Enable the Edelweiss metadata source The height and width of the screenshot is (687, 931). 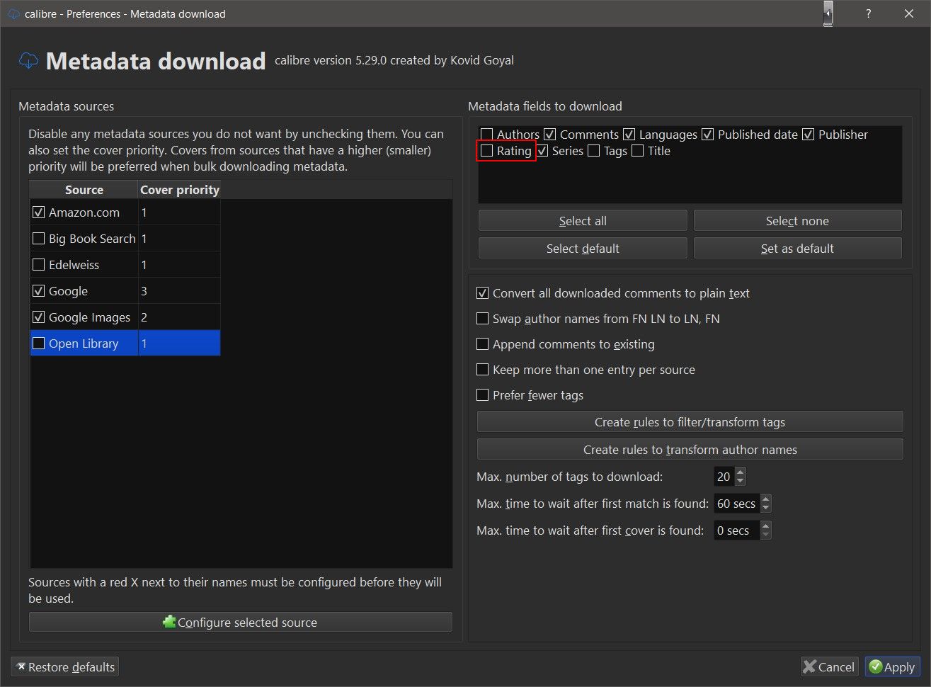(x=39, y=265)
